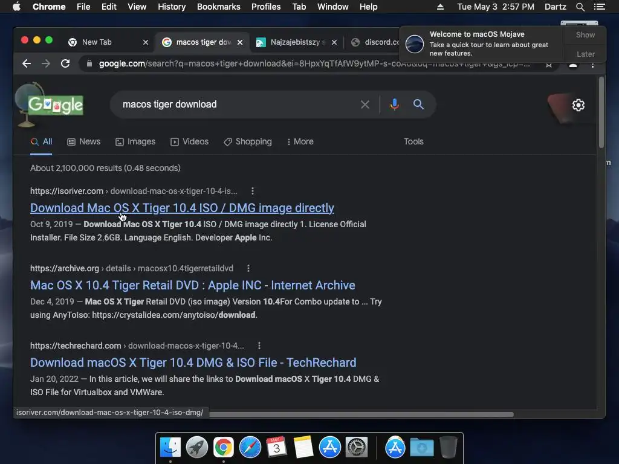Open System Preferences from the Dock
The height and width of the screenshot is (464, 619).
pyautogui.click(x=357, y=448)
